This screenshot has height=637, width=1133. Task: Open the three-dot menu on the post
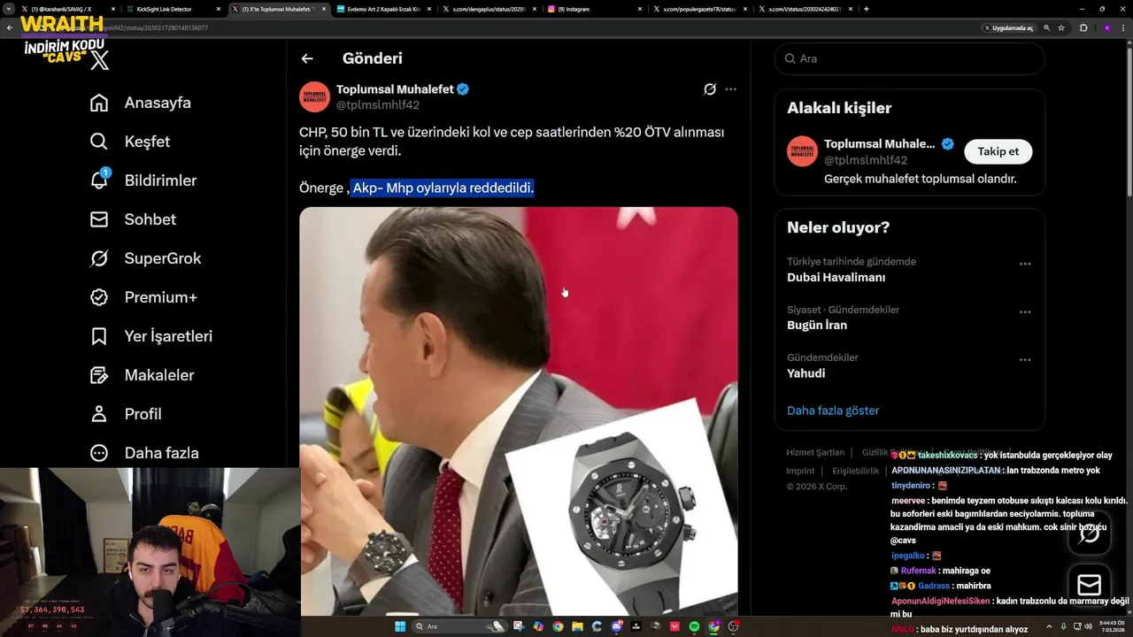[x=730, y=89]
